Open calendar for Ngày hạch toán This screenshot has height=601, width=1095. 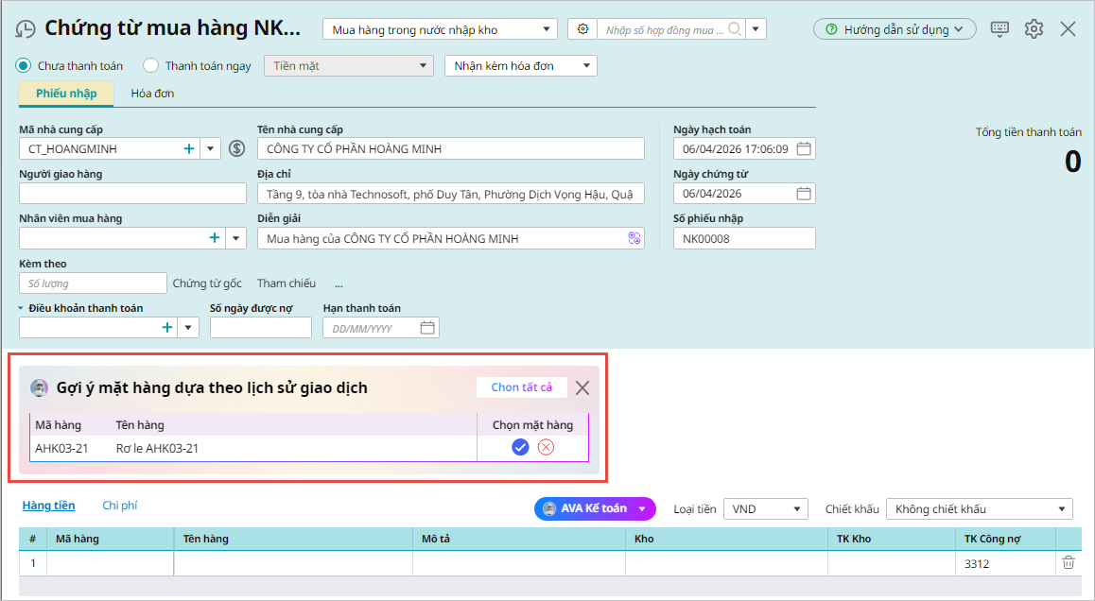click(x=803, y=148)
